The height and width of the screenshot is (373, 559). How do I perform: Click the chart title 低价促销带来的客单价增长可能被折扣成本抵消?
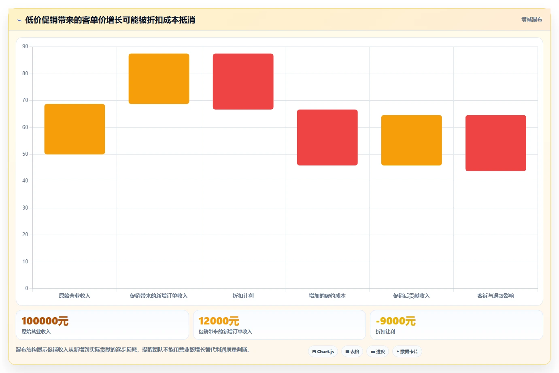tap(110, 20)
